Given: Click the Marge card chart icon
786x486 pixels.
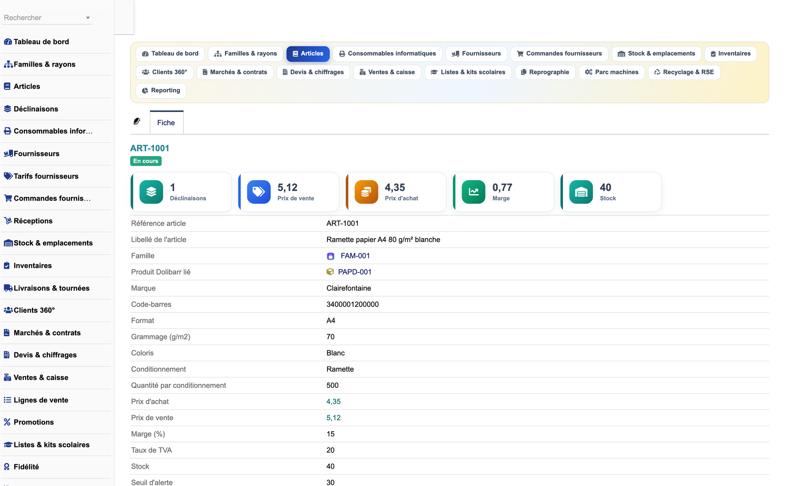Looking at the screenshot, I should tap(473, 192).
